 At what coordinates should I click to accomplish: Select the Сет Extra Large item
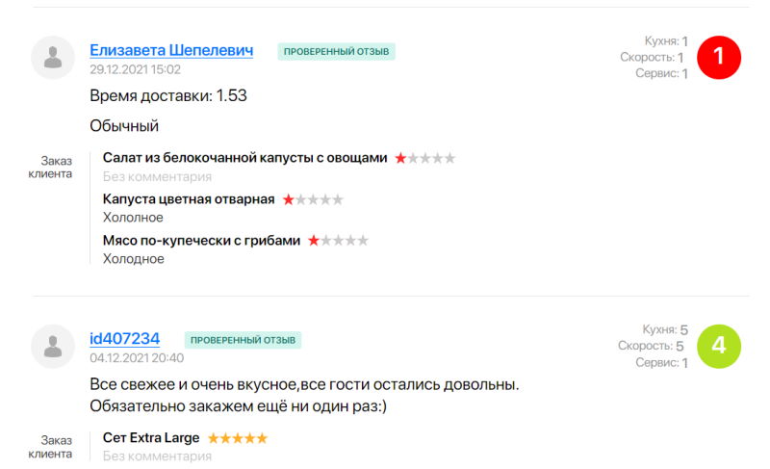[x=151, y=438]
